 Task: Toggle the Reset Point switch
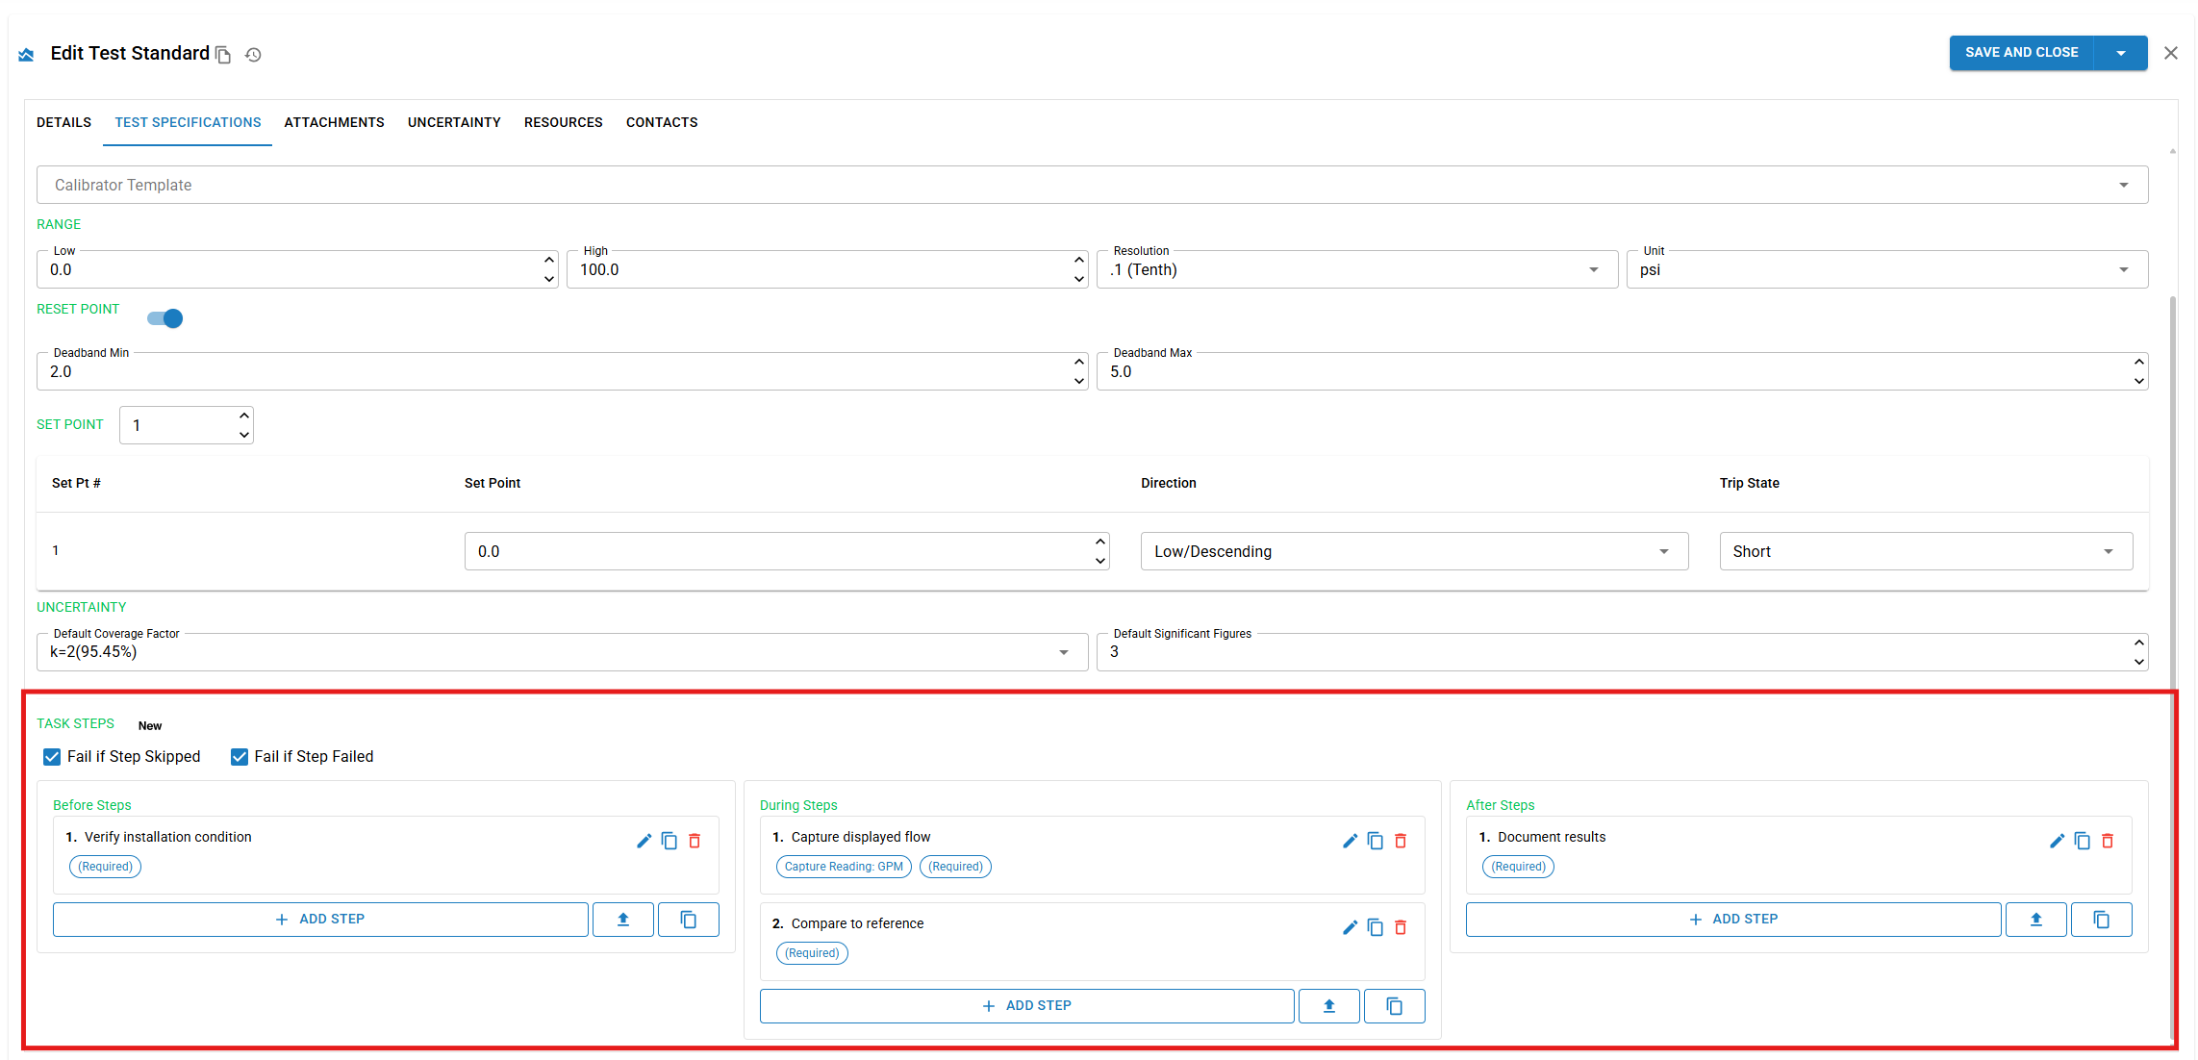coord(165,318)
